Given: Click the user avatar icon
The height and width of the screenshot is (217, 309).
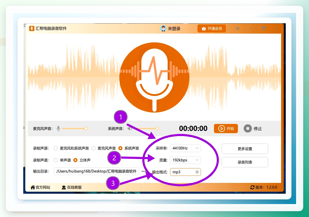Looking at the screenshot, I should click(163, 29).
